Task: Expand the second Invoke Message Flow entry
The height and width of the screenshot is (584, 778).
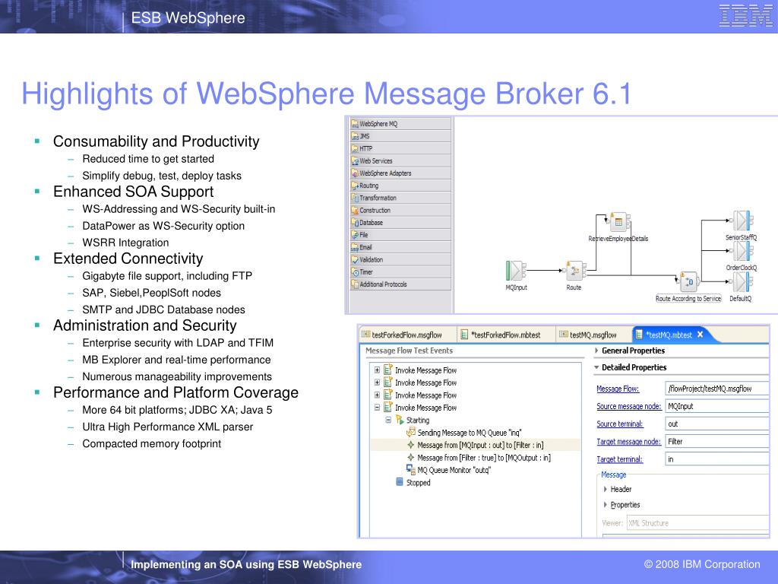Action: 377,382
